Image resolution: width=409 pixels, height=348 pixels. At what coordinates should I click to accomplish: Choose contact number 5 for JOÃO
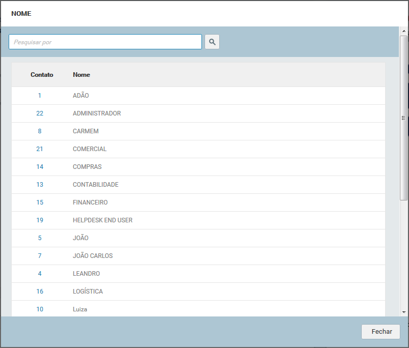click(x=40, y=238)
